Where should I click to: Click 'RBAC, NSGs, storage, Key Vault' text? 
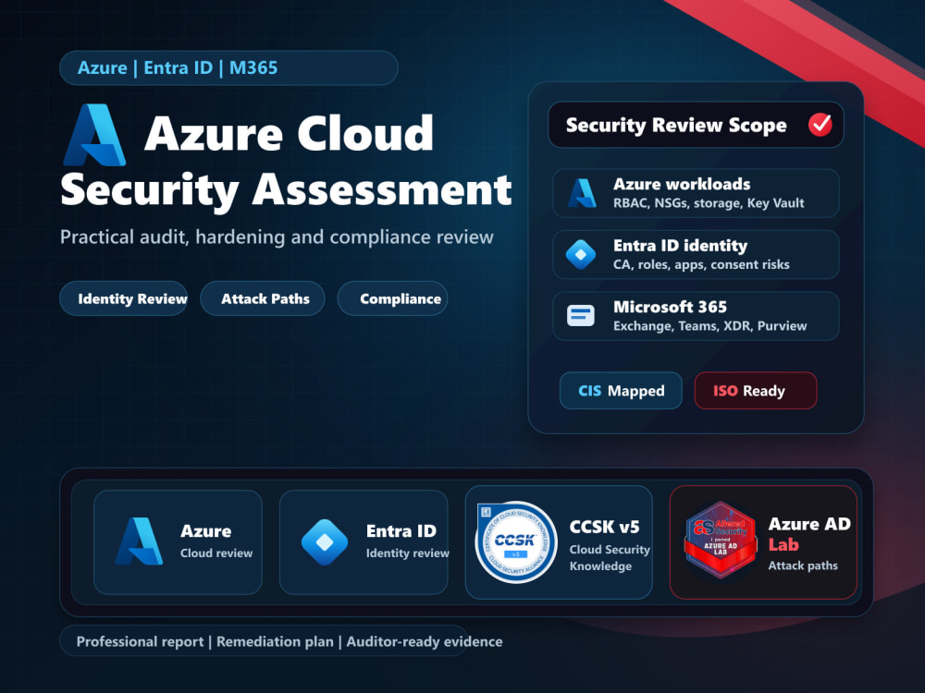click(709, 203)
